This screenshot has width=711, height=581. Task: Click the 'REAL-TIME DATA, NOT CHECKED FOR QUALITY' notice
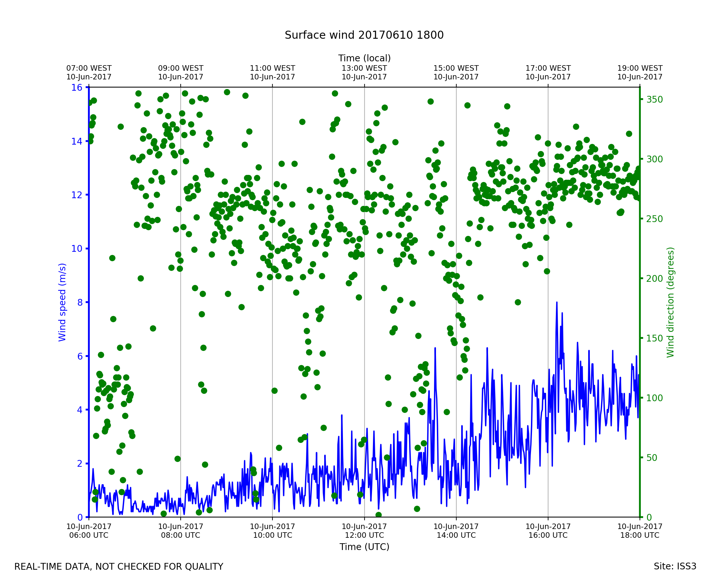119,567
